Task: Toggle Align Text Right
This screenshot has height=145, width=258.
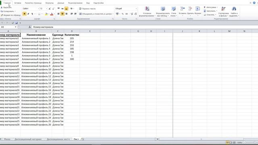Action: click(x=66, y=14)
